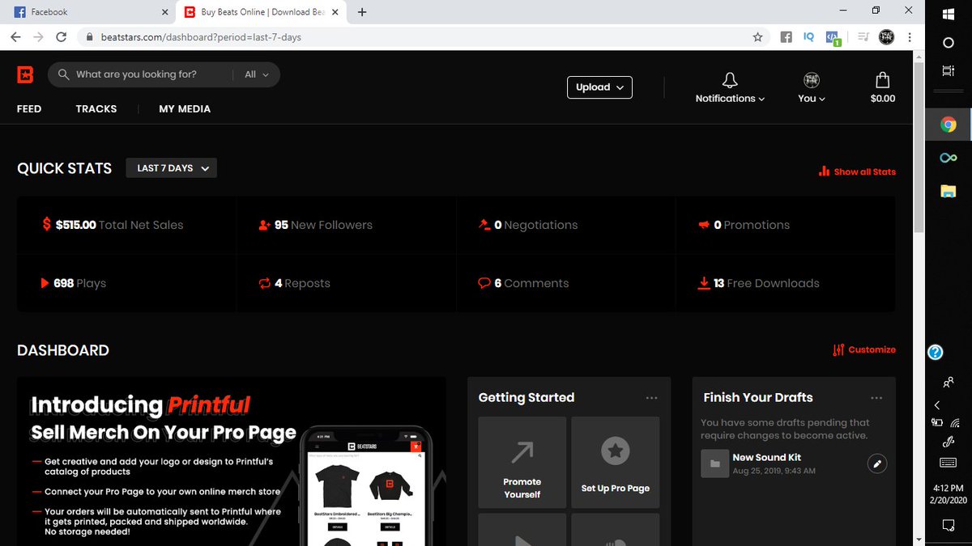Click the You profile avatar
The height and width of the screenshot is (546, 972).
point(811,80)
